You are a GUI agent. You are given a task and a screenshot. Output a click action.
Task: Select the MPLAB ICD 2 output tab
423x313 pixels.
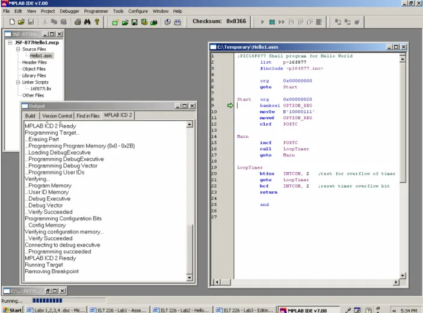coord(118,115)
